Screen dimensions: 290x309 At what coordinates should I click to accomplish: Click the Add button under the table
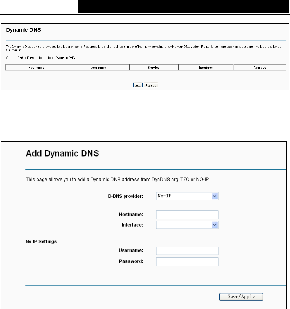(138, 85)
